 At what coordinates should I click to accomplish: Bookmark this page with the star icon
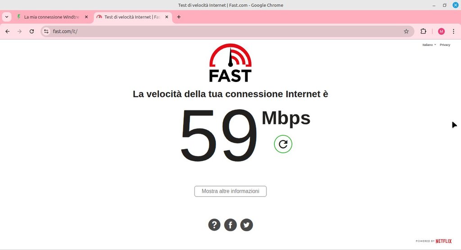[406, 32]
